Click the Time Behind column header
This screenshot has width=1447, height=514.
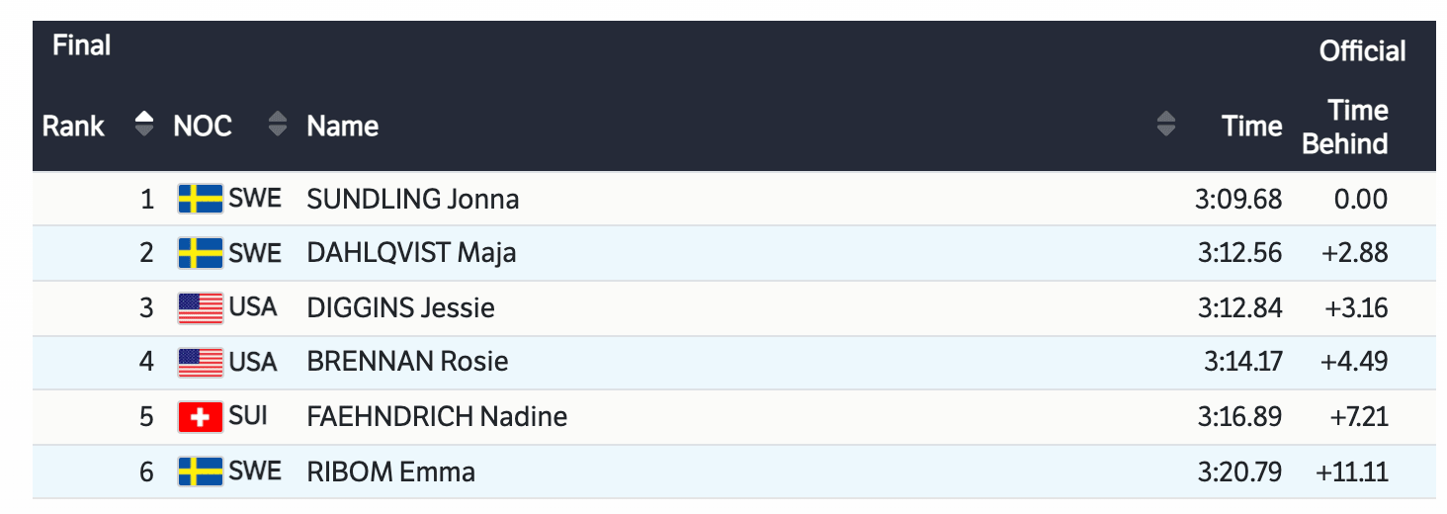(x=1344, y=127)
